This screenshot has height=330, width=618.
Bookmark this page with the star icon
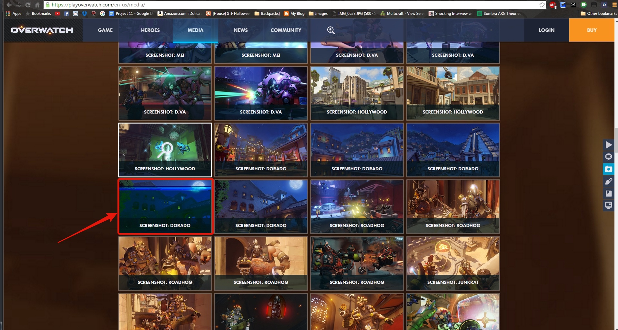coord(542,5)
